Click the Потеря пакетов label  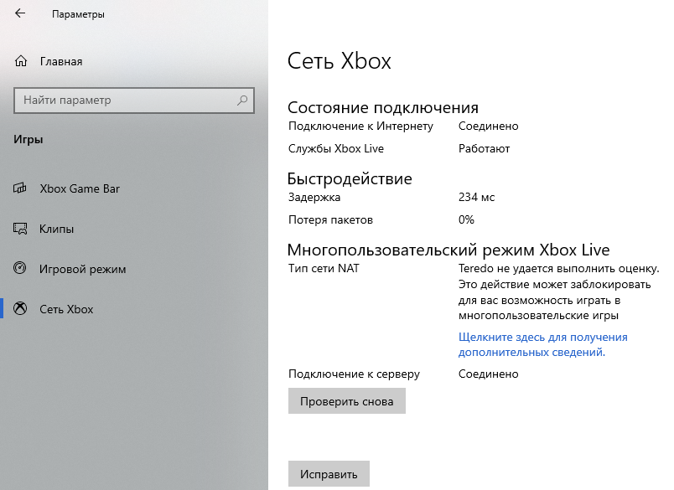[330, 220]
